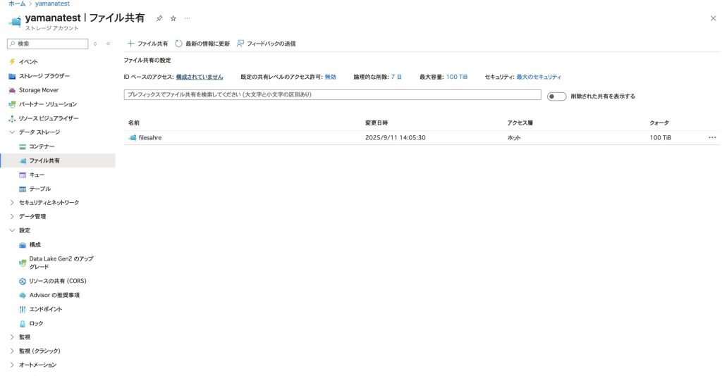Collapse the データ ストレージ section
The image size is (722, 376).
[12, 132]
